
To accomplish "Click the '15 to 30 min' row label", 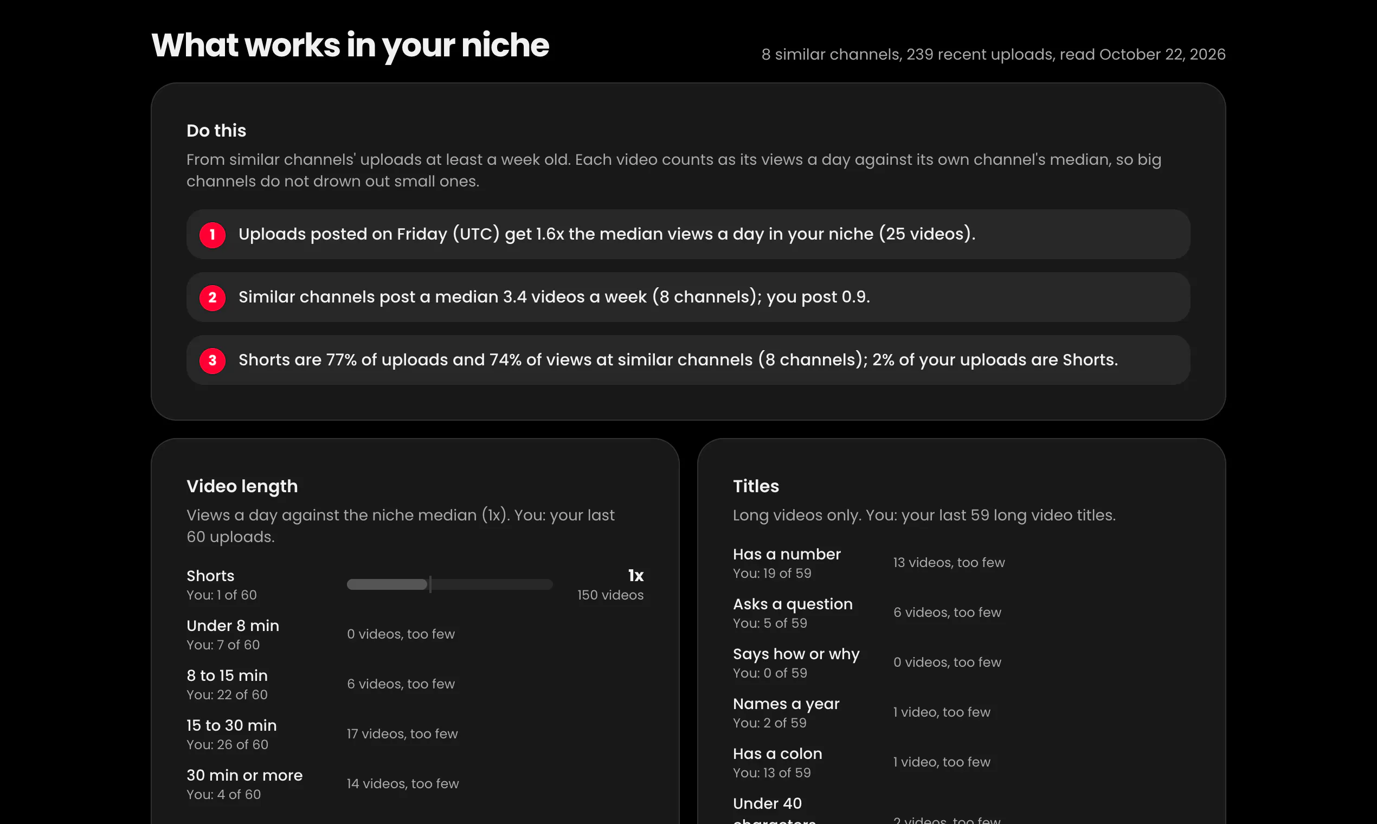I will point(231,726).
